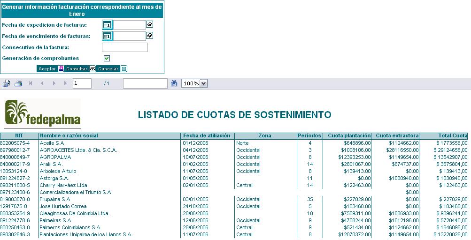Viewport: 471px width, 240px height.
Task: Go to first report page
Action: click(31, 83)
